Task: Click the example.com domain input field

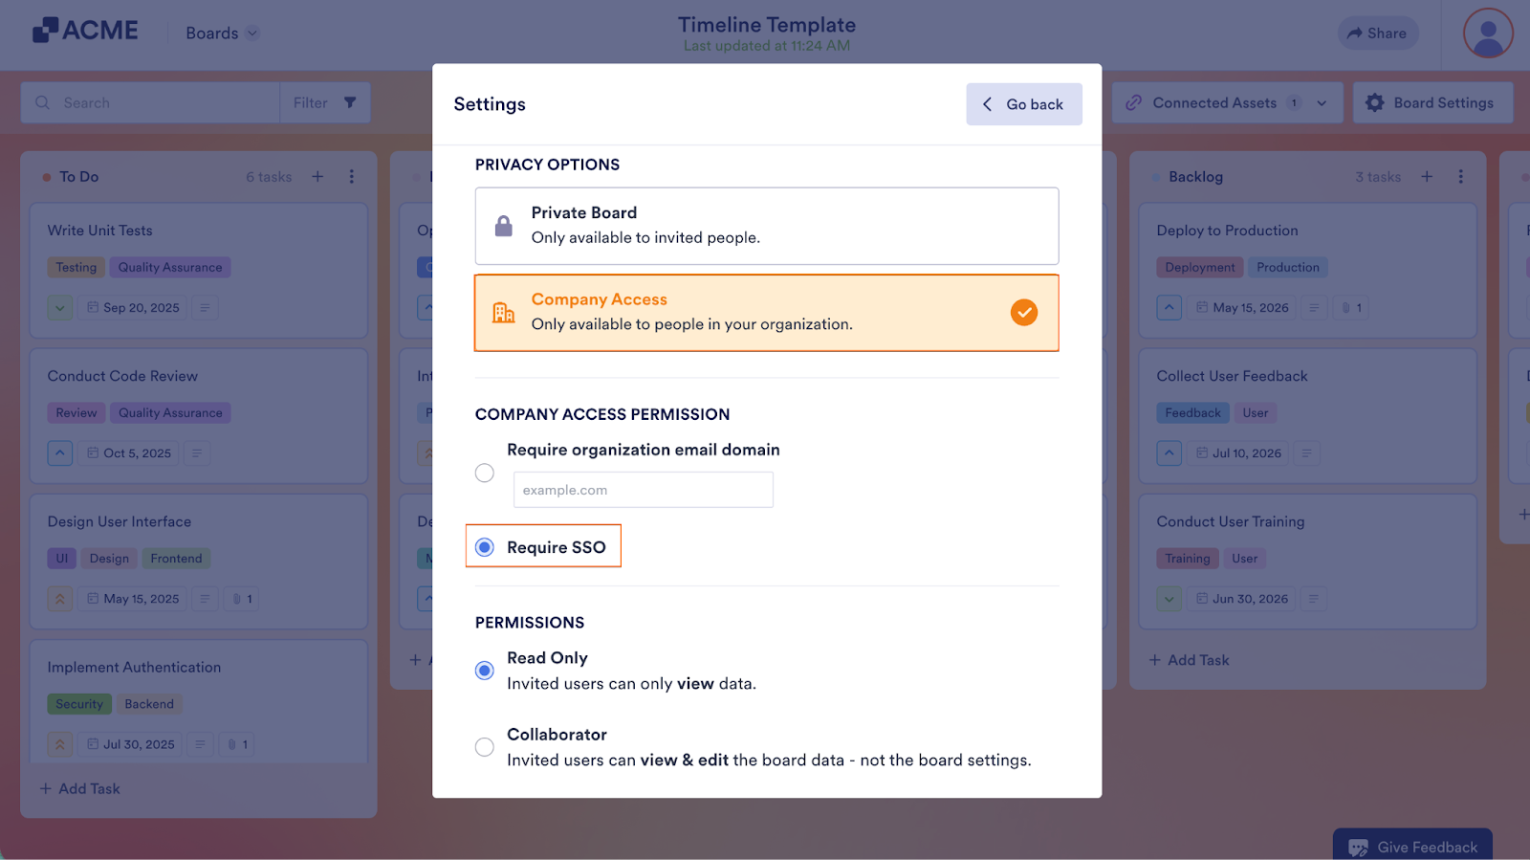Action: coord(642,489)
